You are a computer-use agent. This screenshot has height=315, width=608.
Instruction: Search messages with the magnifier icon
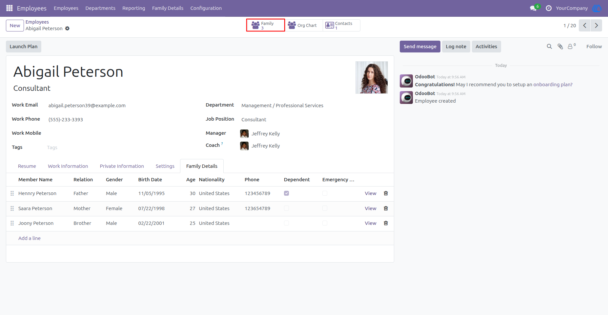click(549, 47)
